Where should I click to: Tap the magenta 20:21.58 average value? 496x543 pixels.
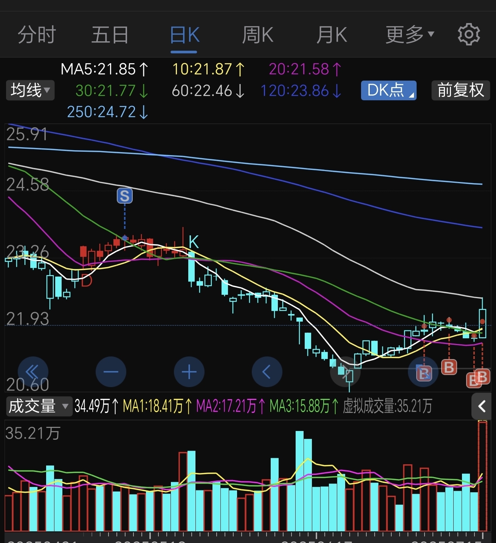click(x=305, y=69)
